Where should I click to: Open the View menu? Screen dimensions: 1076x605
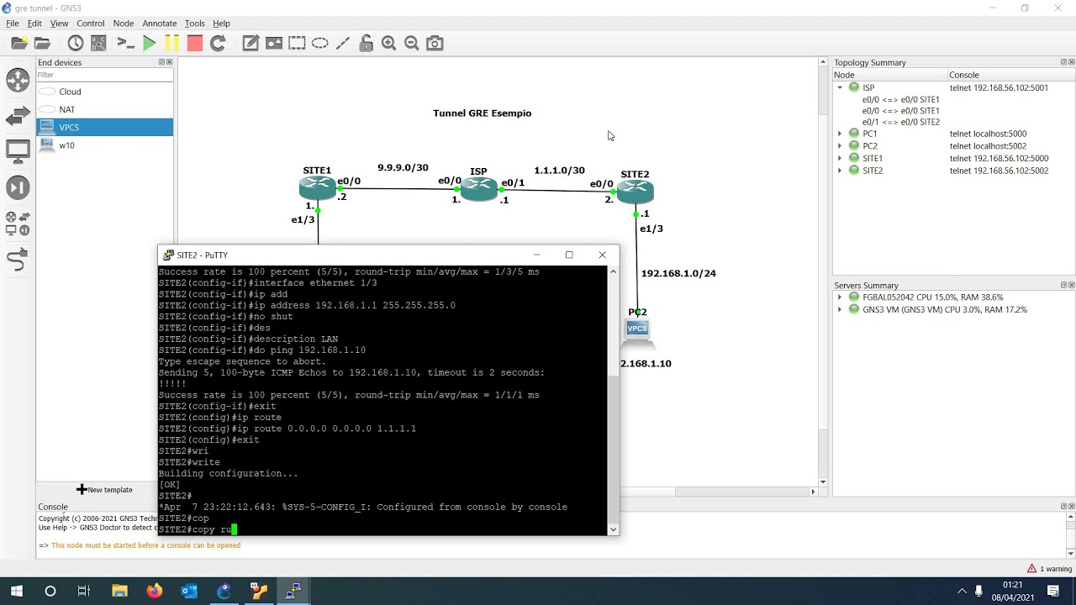(x=59, y=24)
